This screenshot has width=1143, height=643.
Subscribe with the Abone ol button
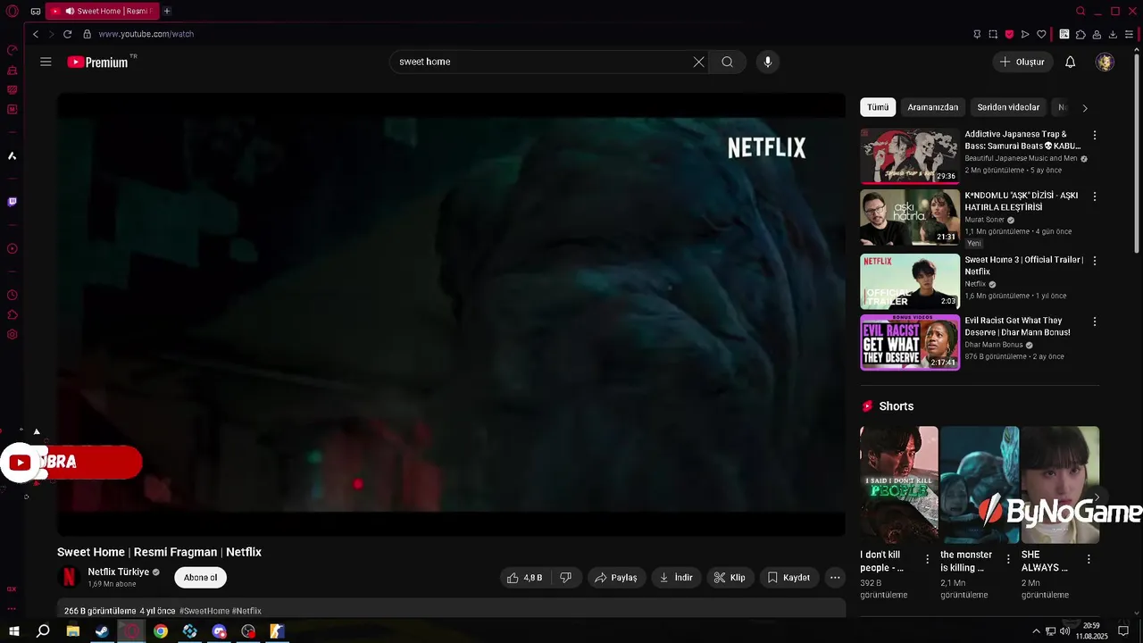tap(200, 578)
